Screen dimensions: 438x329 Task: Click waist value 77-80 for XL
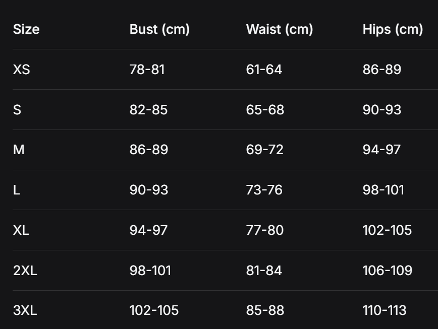(264, 230)
